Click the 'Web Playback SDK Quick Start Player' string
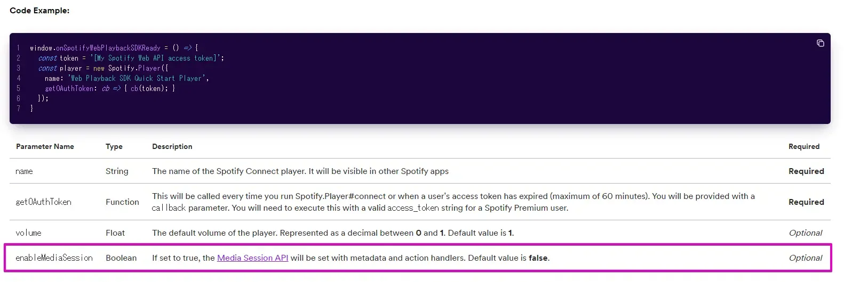Image resolution: width=844 pixels, height=282 pixels. pyautogui.click(x=138, y=78)
